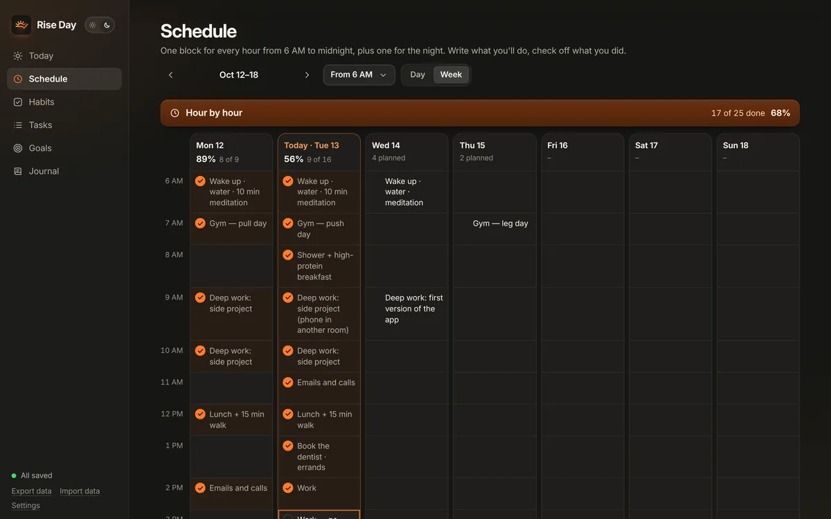Select the Sun 18 column header
The width and height of the screenshot is (831, 519).
click(x=758, y=152)
